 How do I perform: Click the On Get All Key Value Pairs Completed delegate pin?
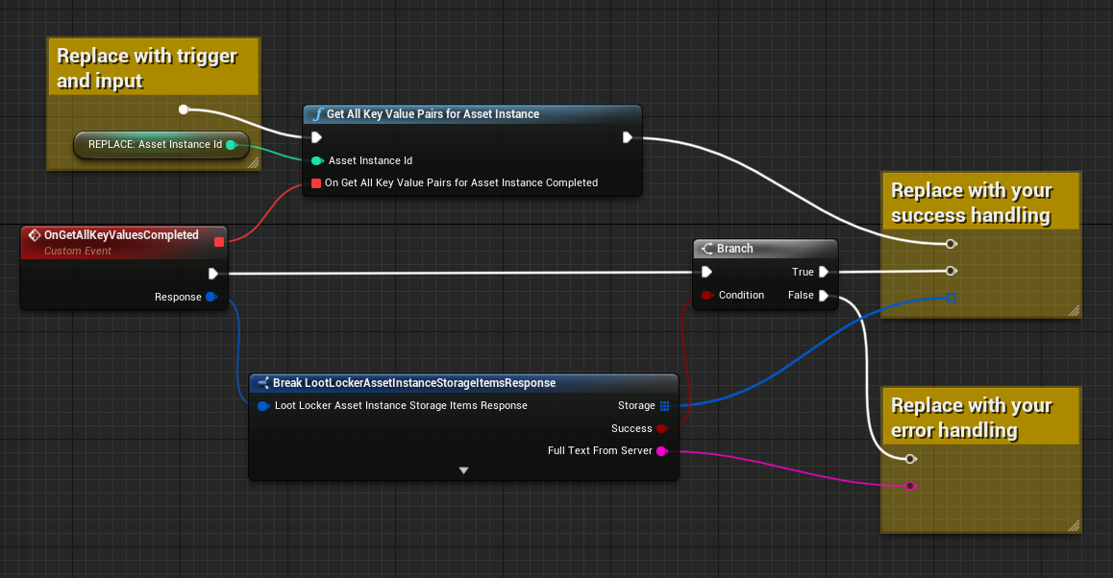tap(315, 182)
